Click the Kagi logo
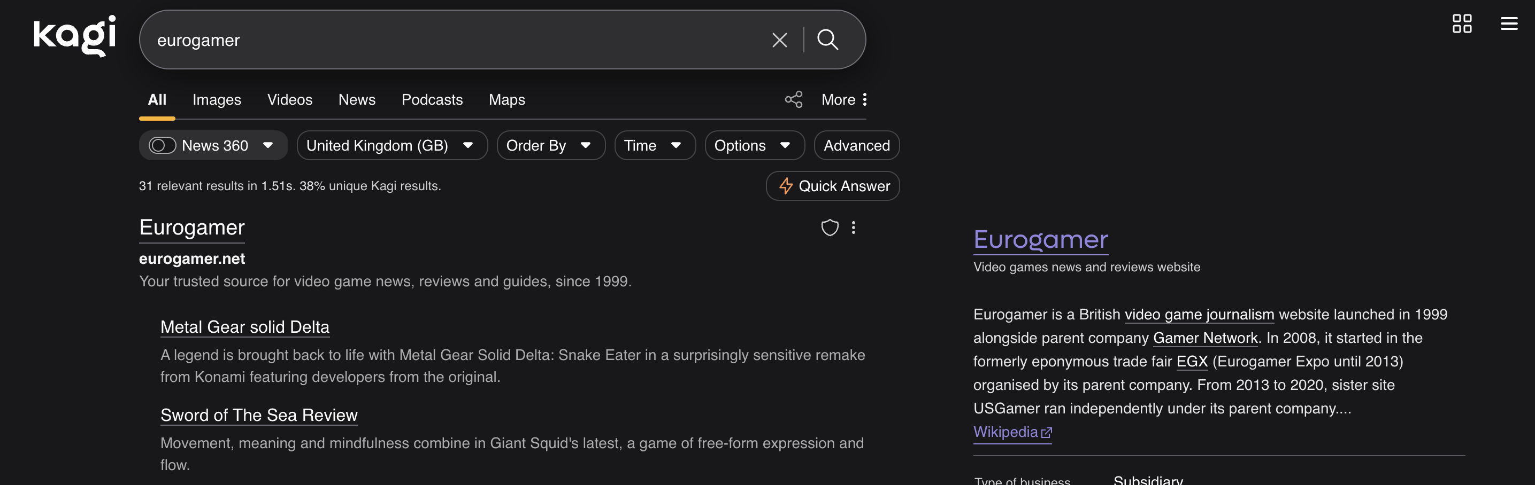 click(x=74, y=36)
